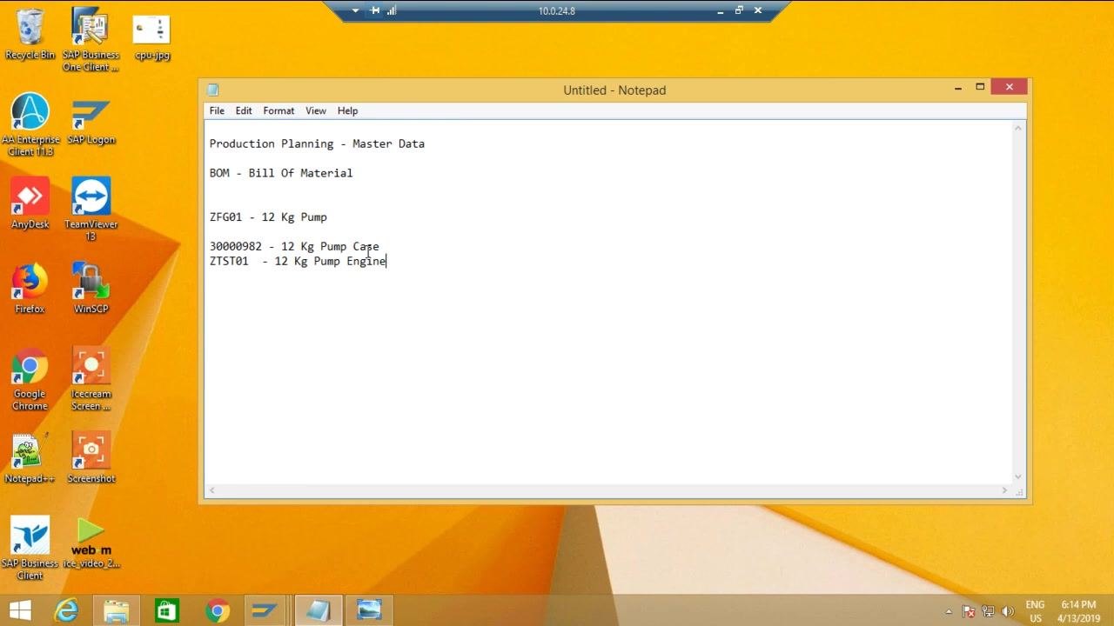The width and height of the screenshot is (1114, 626).
Task: Click the Notepad title bar icon
Action: pyautogui.click(x=212, y=90)
